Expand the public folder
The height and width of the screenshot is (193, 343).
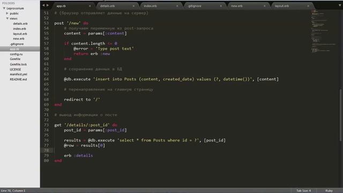pyautogui.click(x=7, y=13)
